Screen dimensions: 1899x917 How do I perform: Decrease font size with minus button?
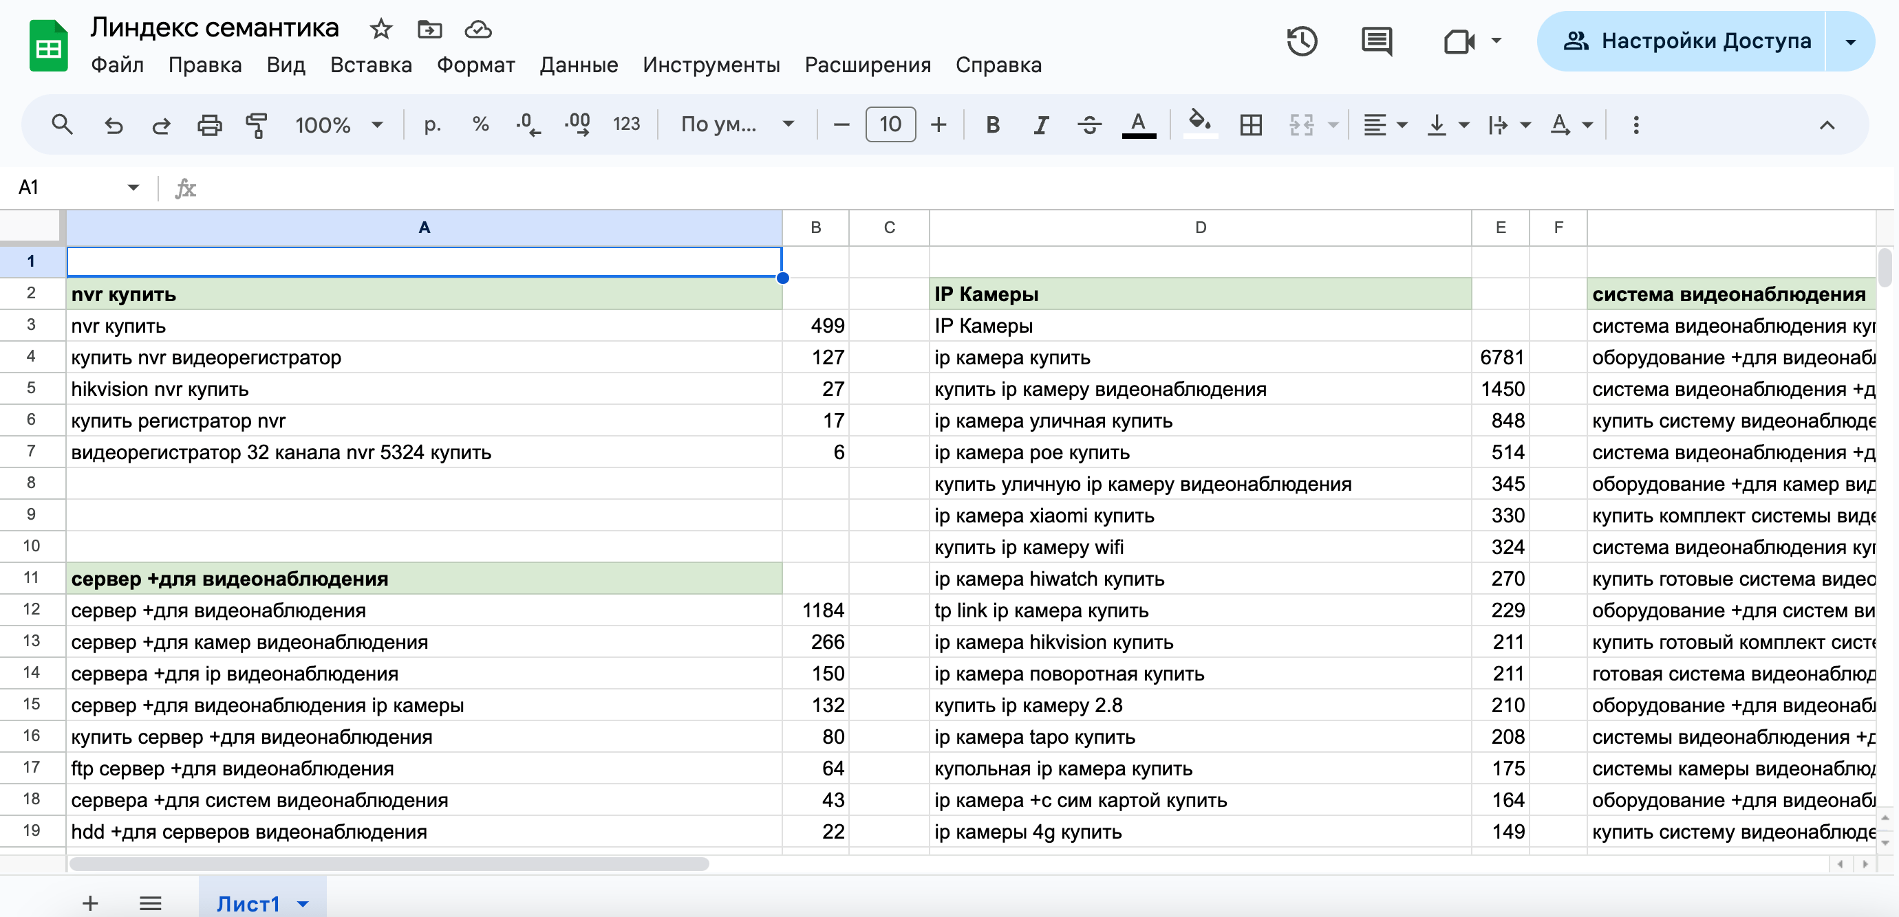[x=841, y=124]
